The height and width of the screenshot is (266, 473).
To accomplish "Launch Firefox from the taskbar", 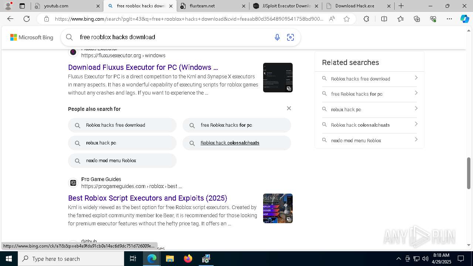I will click(188, 259).
